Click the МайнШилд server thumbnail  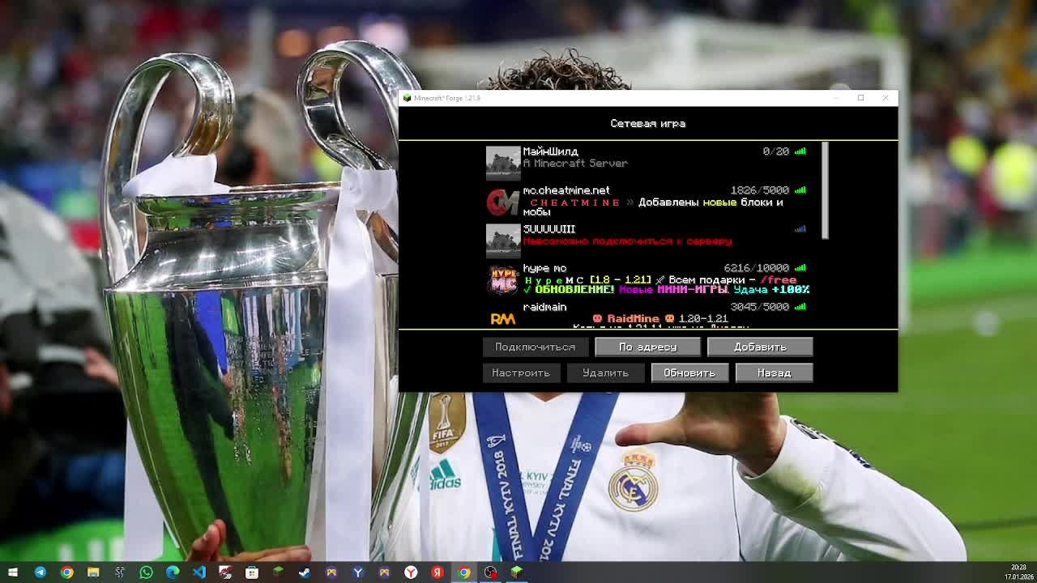tap(503, 163)
